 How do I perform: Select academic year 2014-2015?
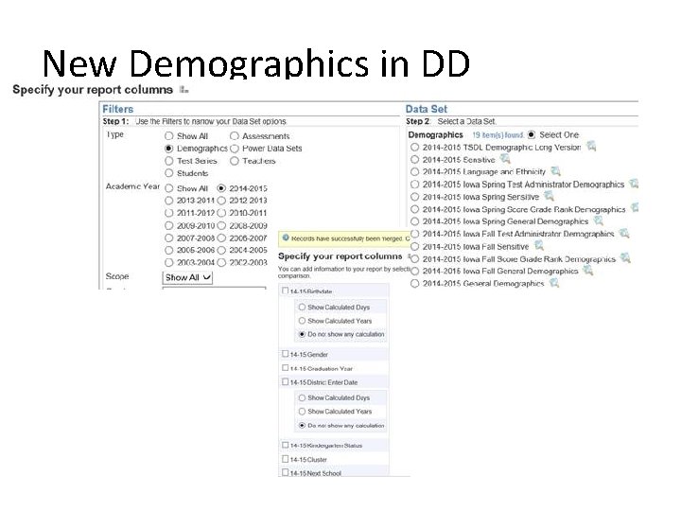point(221,188)
